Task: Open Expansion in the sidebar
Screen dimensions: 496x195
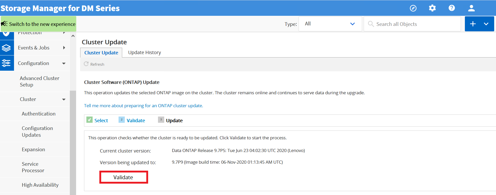Action: [33, 149]
